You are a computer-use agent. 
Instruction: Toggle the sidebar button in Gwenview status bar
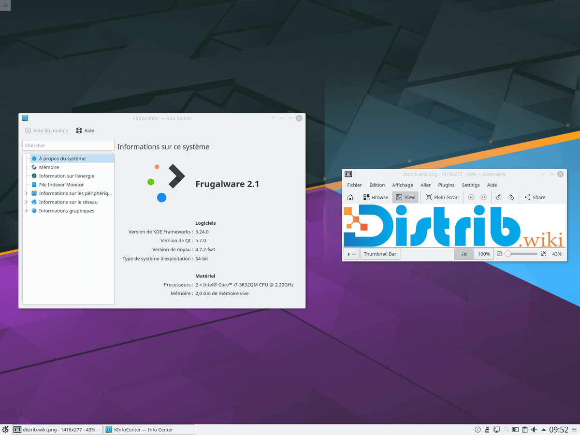pos(351,254)
